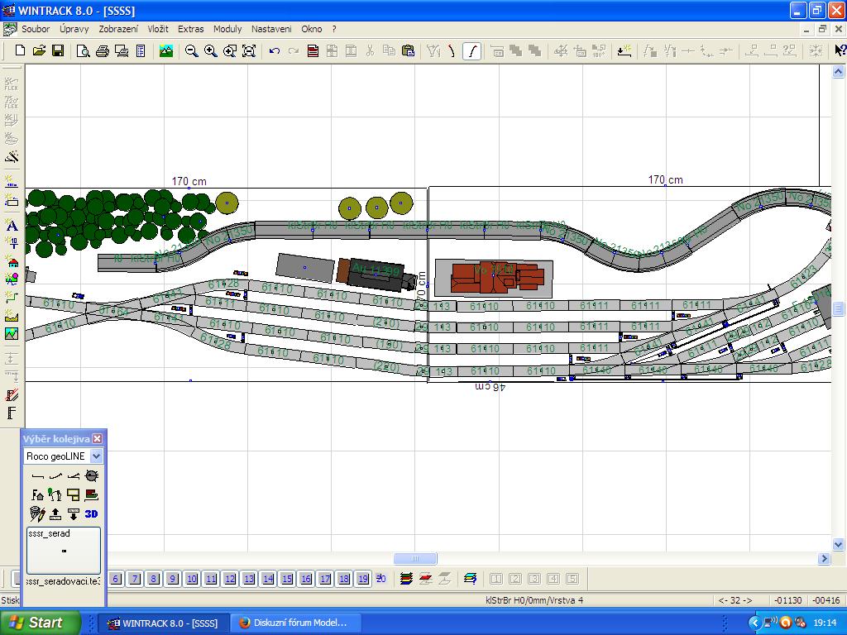This screenshot has height=635, width=847.
Task: Click the sssr_serad preview thumbnail
Action: click(x=64, y=551)
